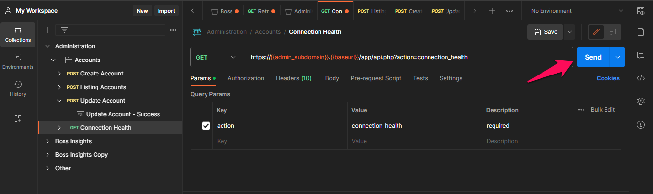
Task: Click the New button
Action: pos(143,11)
